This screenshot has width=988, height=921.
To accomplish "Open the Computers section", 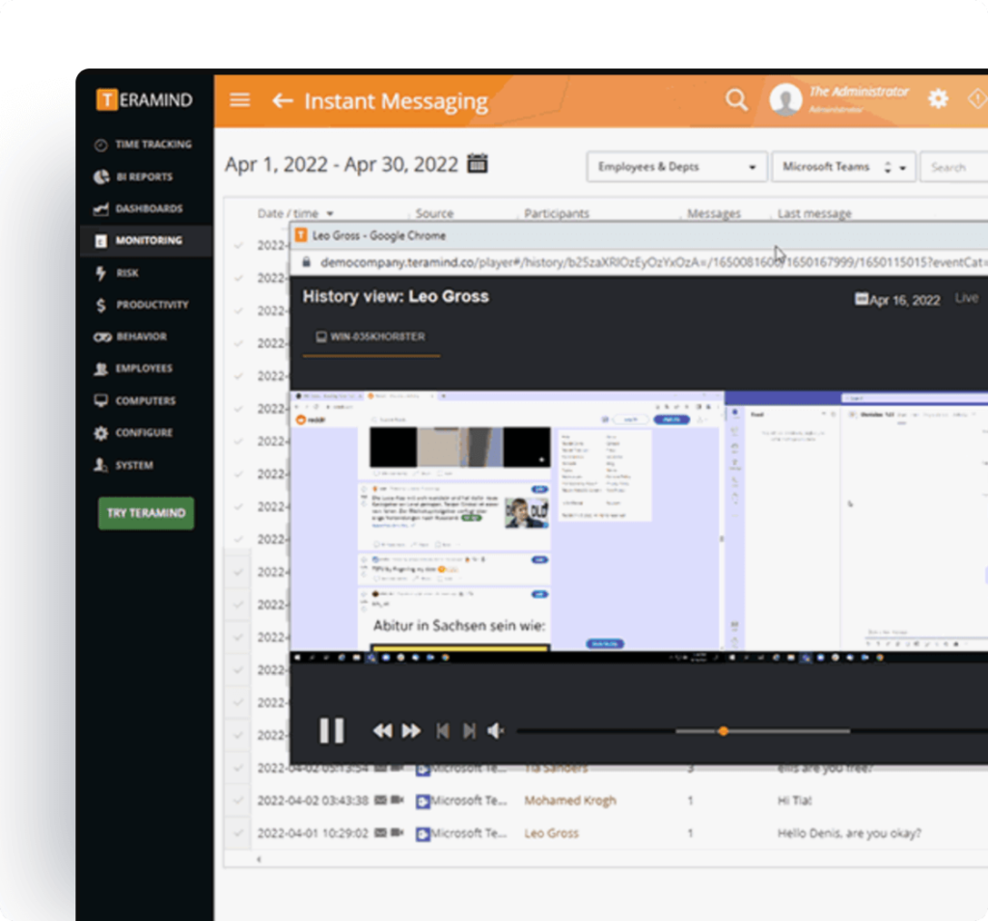I will pyautogui.click(x=147, y=400).
